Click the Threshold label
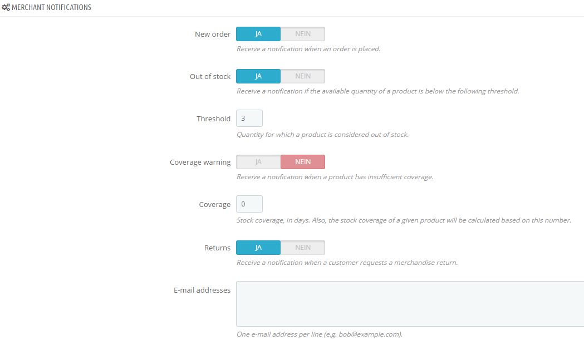This screenshot has width=584, height=350. point(213,119)
